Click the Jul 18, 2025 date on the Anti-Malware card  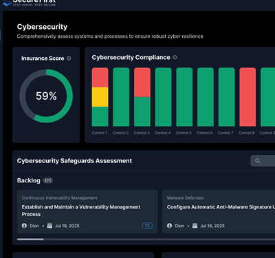212,226
